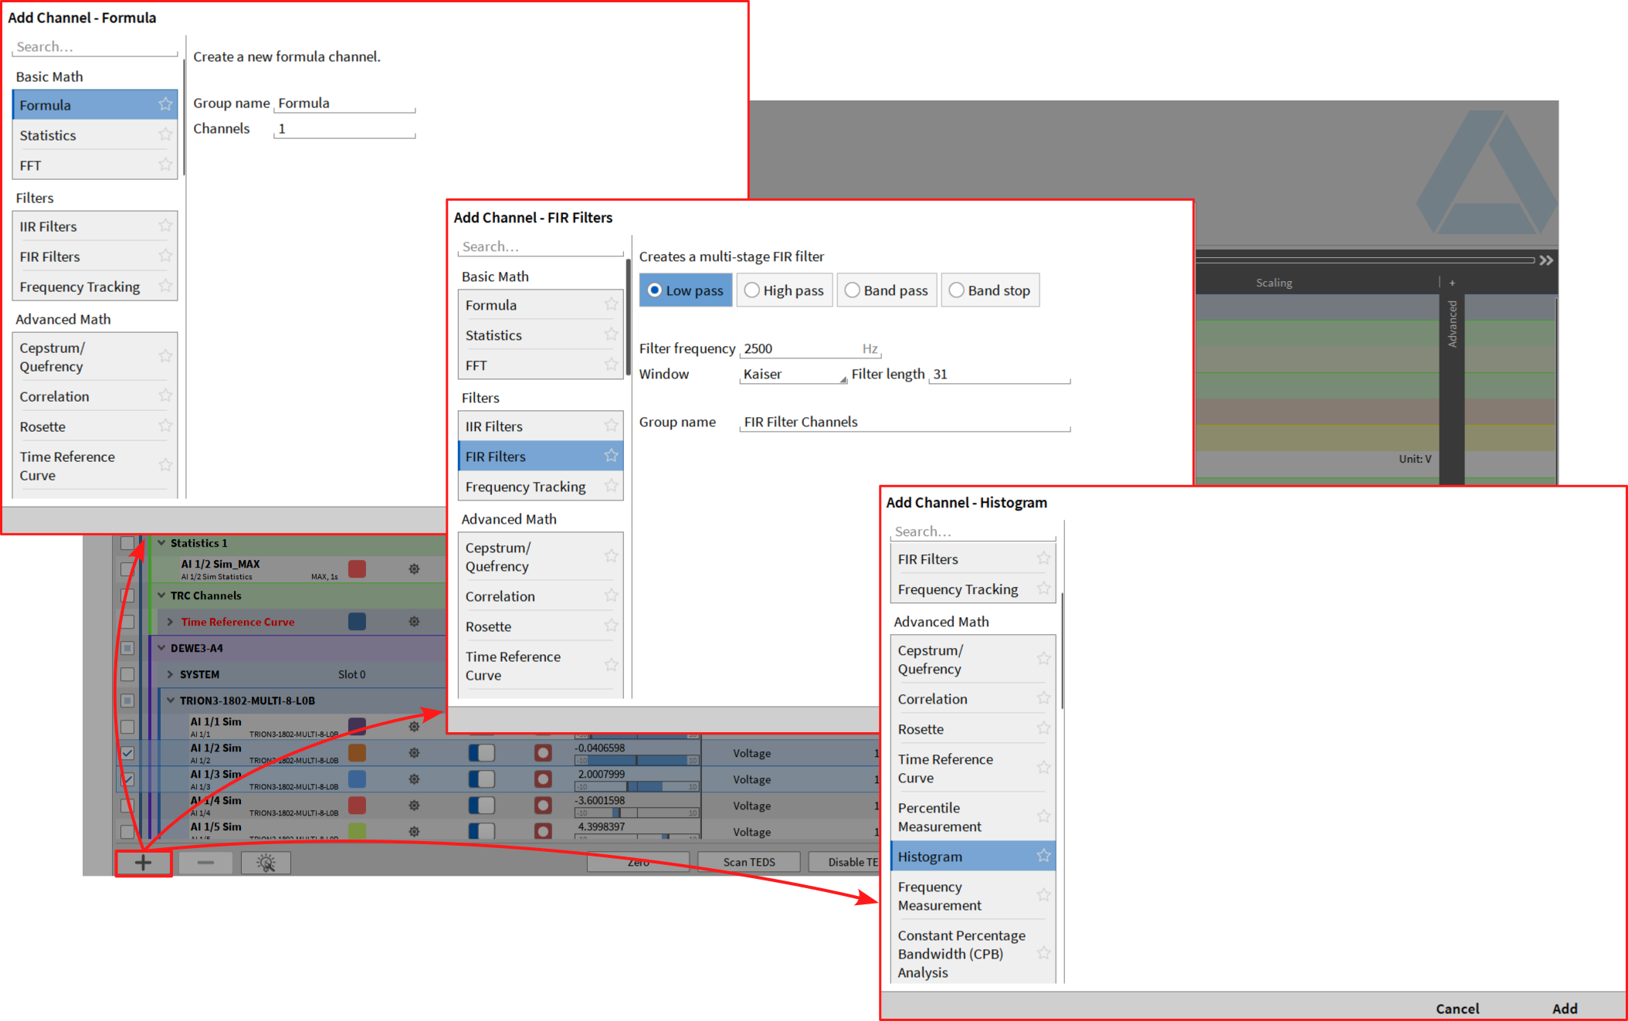Collapse the TRC Channels group
The image size is (1628, 1021).
161,595
